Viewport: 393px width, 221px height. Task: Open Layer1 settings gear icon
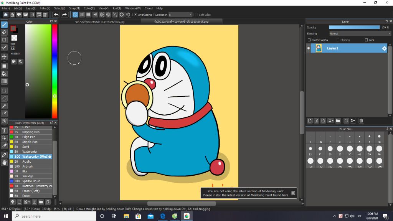(x=384, y=48)
